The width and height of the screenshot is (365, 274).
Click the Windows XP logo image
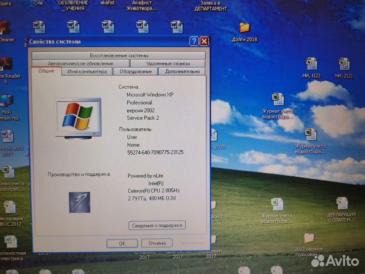78,118
